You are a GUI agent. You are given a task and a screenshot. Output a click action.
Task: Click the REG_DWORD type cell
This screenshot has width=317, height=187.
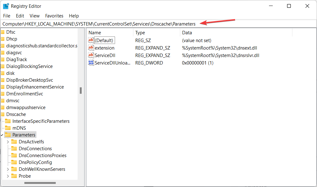click(x=149, y=63)
